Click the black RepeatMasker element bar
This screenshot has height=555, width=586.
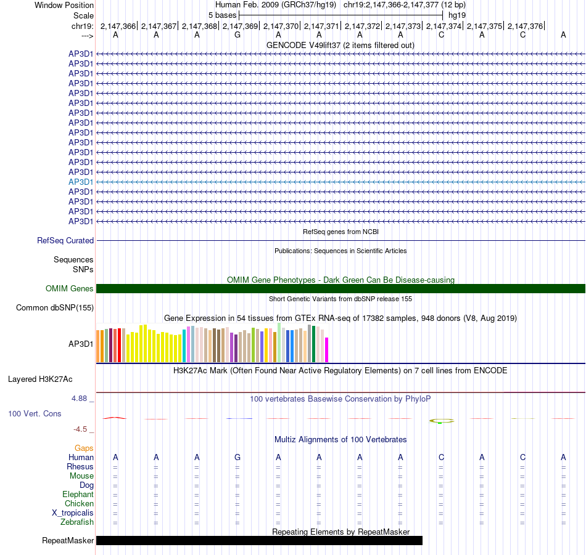pos(259,540)
